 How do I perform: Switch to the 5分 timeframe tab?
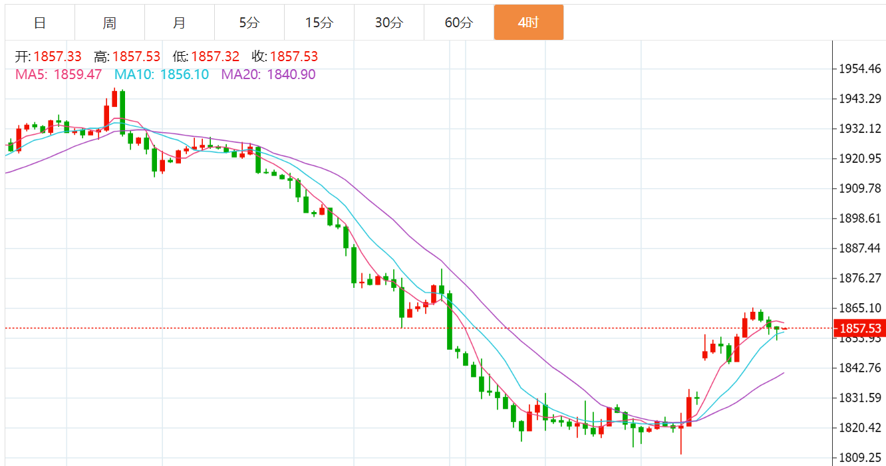tap(249, 23)
